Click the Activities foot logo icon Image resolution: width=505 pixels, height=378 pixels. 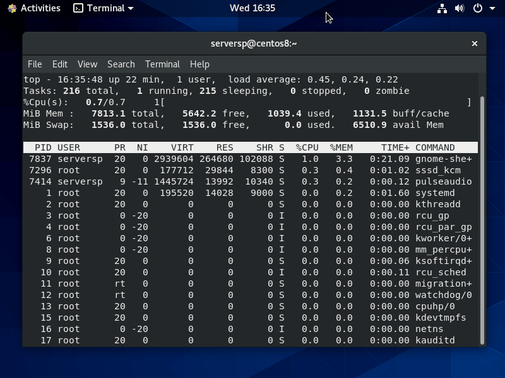[x=12, y=8]
